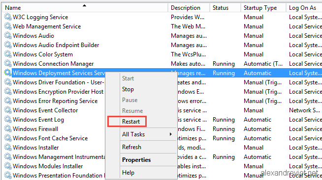Click Running status of Windows Connection Manager

click(x=224, y=64)
